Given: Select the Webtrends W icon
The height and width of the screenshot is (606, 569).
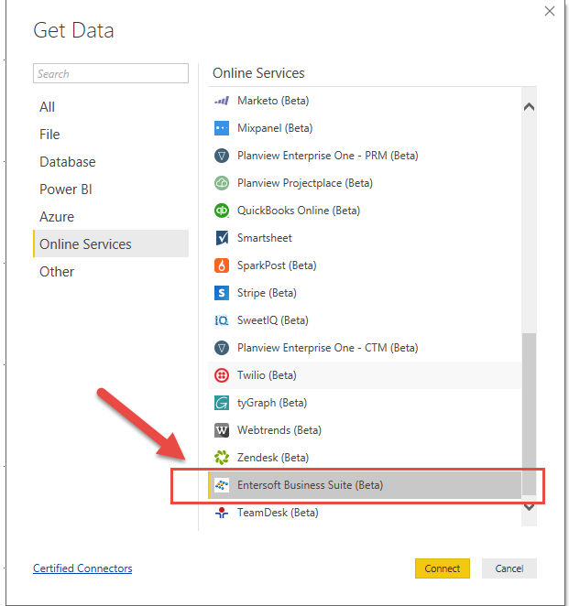Looking at the screenshot, I should (x=222, y=430).
